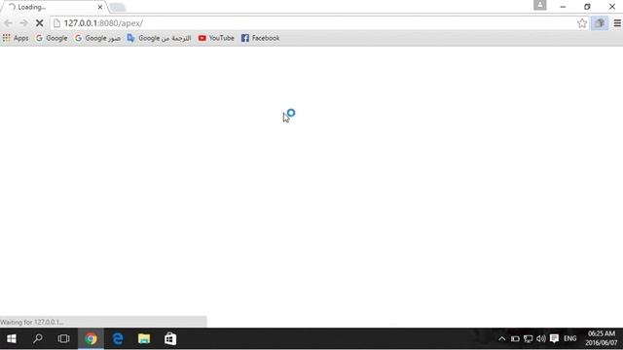This screenshot has width=623, height=350.
Task: Open the Google bookmark
Action: pyautogui.click(x=52, y=38)
